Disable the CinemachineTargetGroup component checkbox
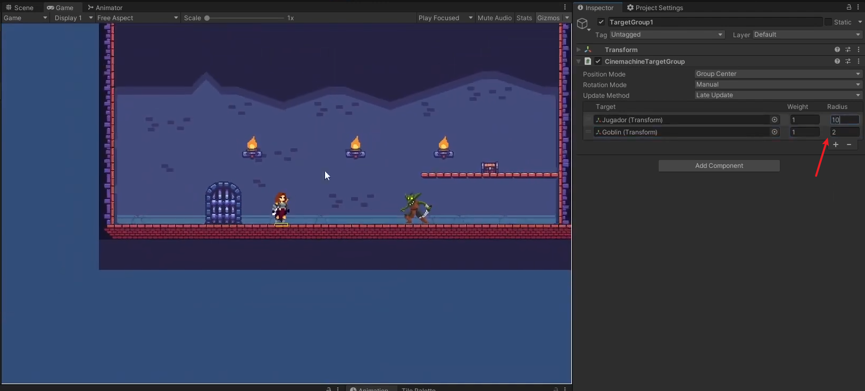This screenshot has height=391, width=865. tap(598, 61)
